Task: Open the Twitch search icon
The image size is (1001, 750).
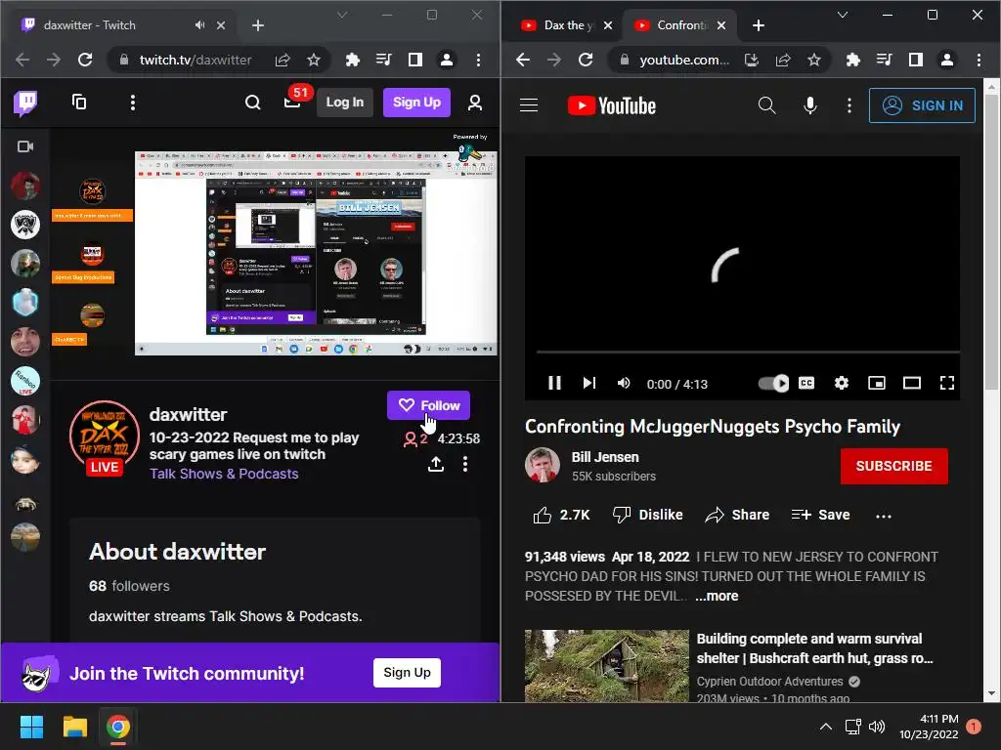Action: coord(253,102)
